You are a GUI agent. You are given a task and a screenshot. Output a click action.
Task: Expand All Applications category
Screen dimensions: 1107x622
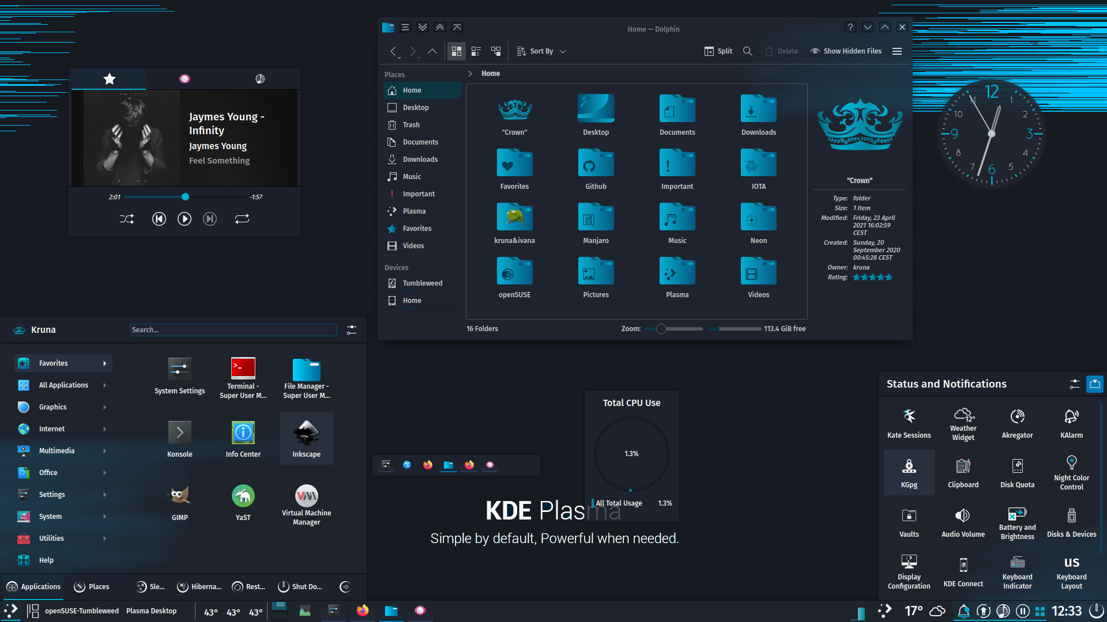pos(63,385)
